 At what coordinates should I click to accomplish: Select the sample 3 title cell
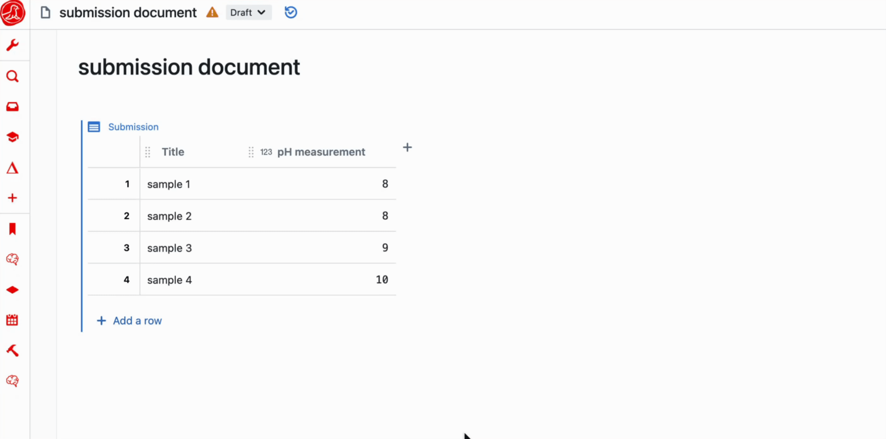point(169,248)
